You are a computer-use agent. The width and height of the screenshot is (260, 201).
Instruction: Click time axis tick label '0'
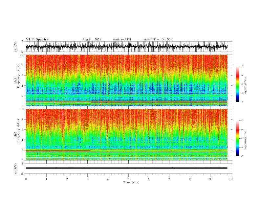(x=26, y=179)
